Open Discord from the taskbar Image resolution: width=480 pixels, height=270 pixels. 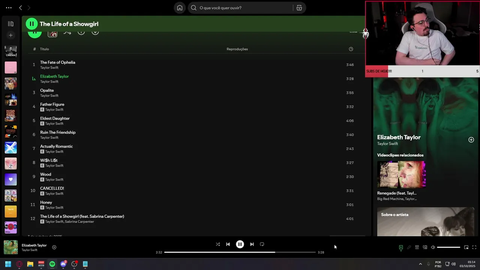[x=63, y=264]
